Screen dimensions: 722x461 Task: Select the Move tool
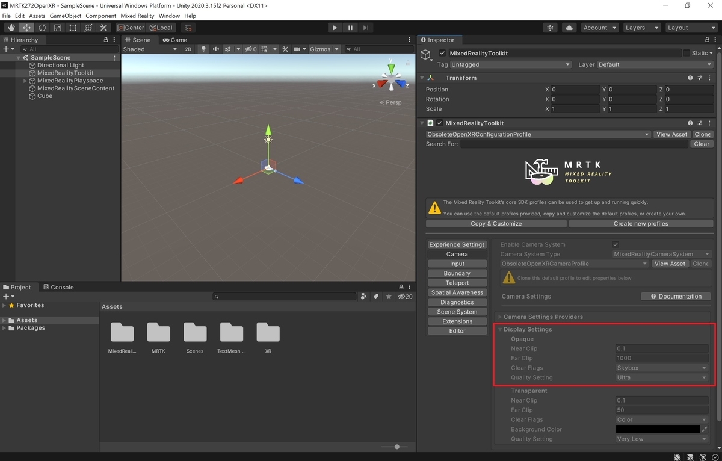(27, 28)
